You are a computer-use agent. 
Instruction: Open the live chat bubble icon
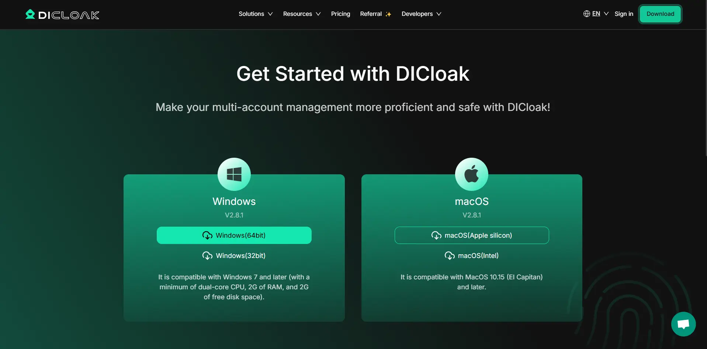[x=683, y=324]
